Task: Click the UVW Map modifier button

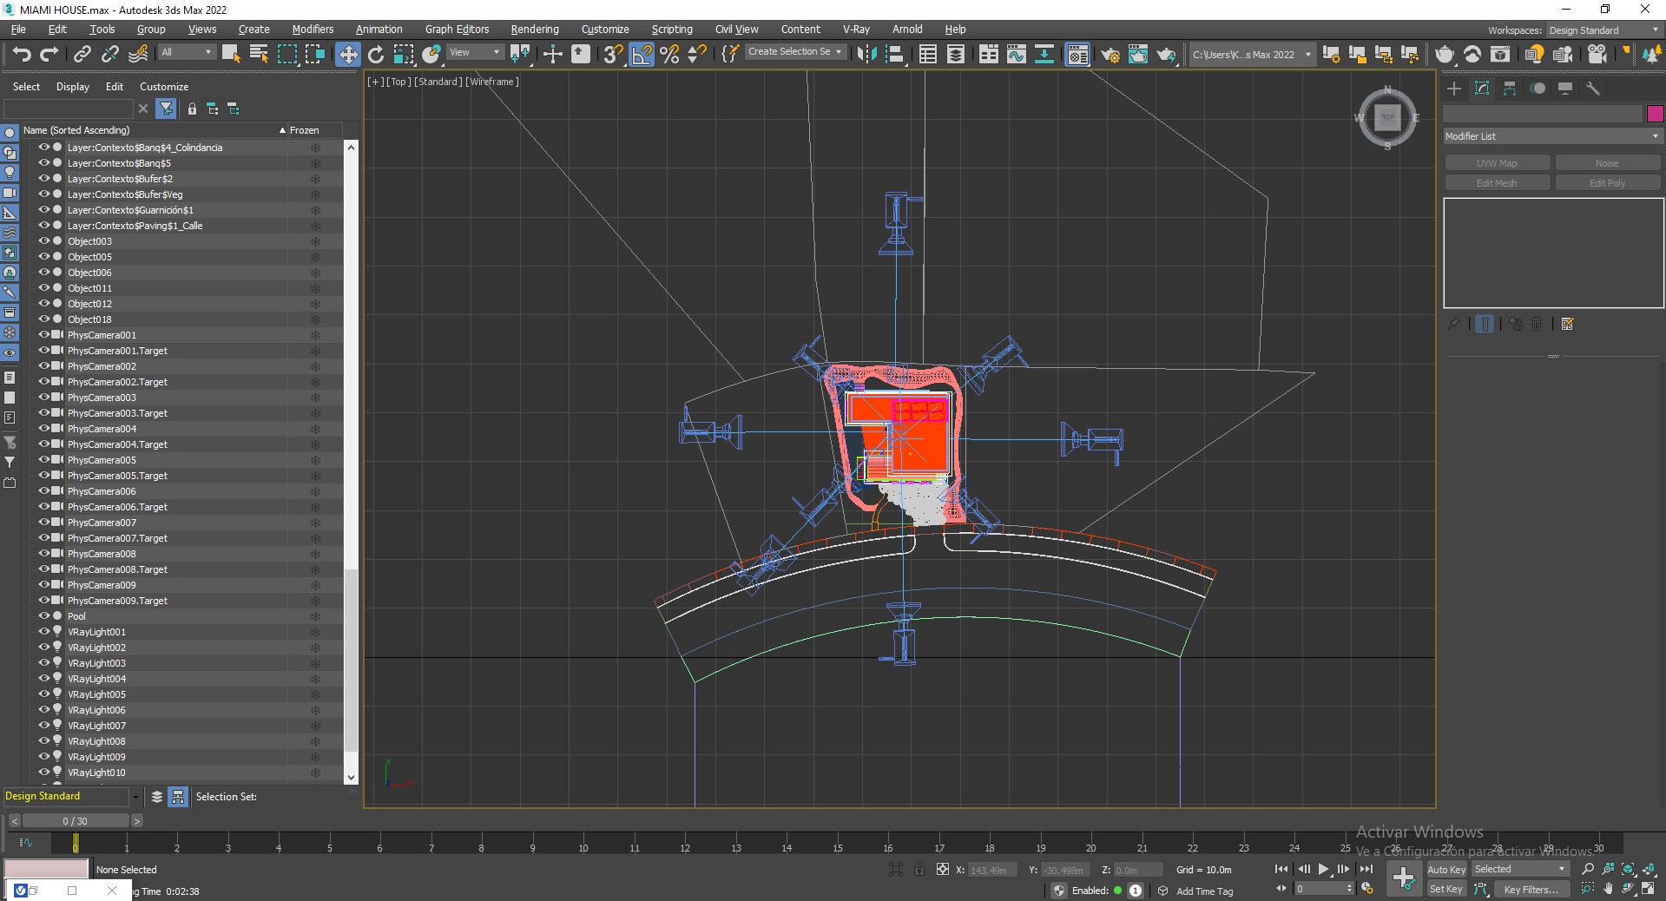Action: (x=1498, y=163)
